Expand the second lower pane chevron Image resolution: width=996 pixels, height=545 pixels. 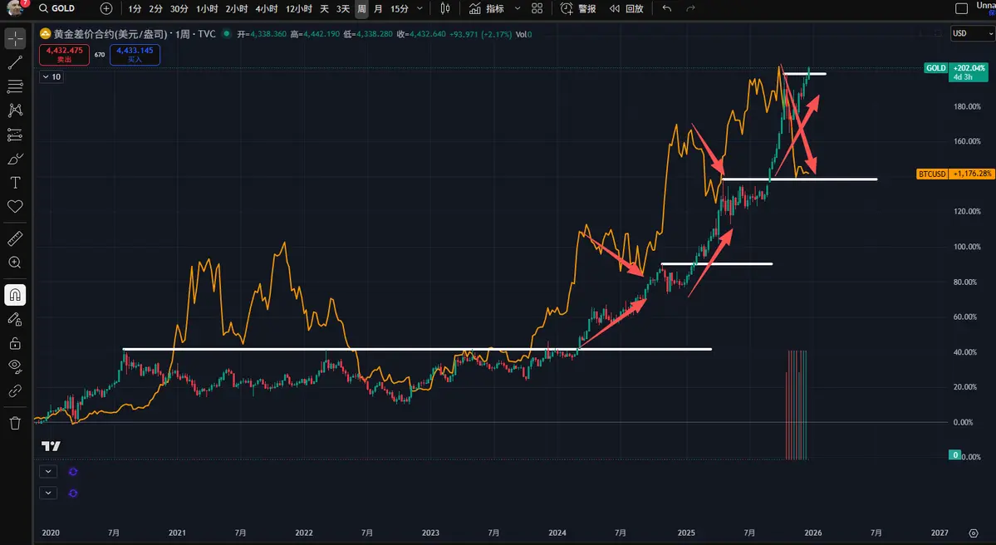click(x=48, y=493)
